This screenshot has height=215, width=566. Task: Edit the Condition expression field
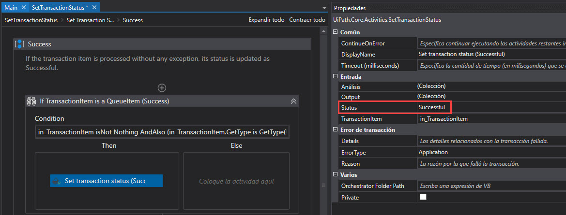point(162,132)
